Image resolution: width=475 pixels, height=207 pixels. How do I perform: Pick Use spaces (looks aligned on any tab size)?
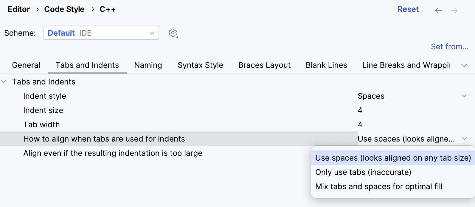[x=393, y=158]
